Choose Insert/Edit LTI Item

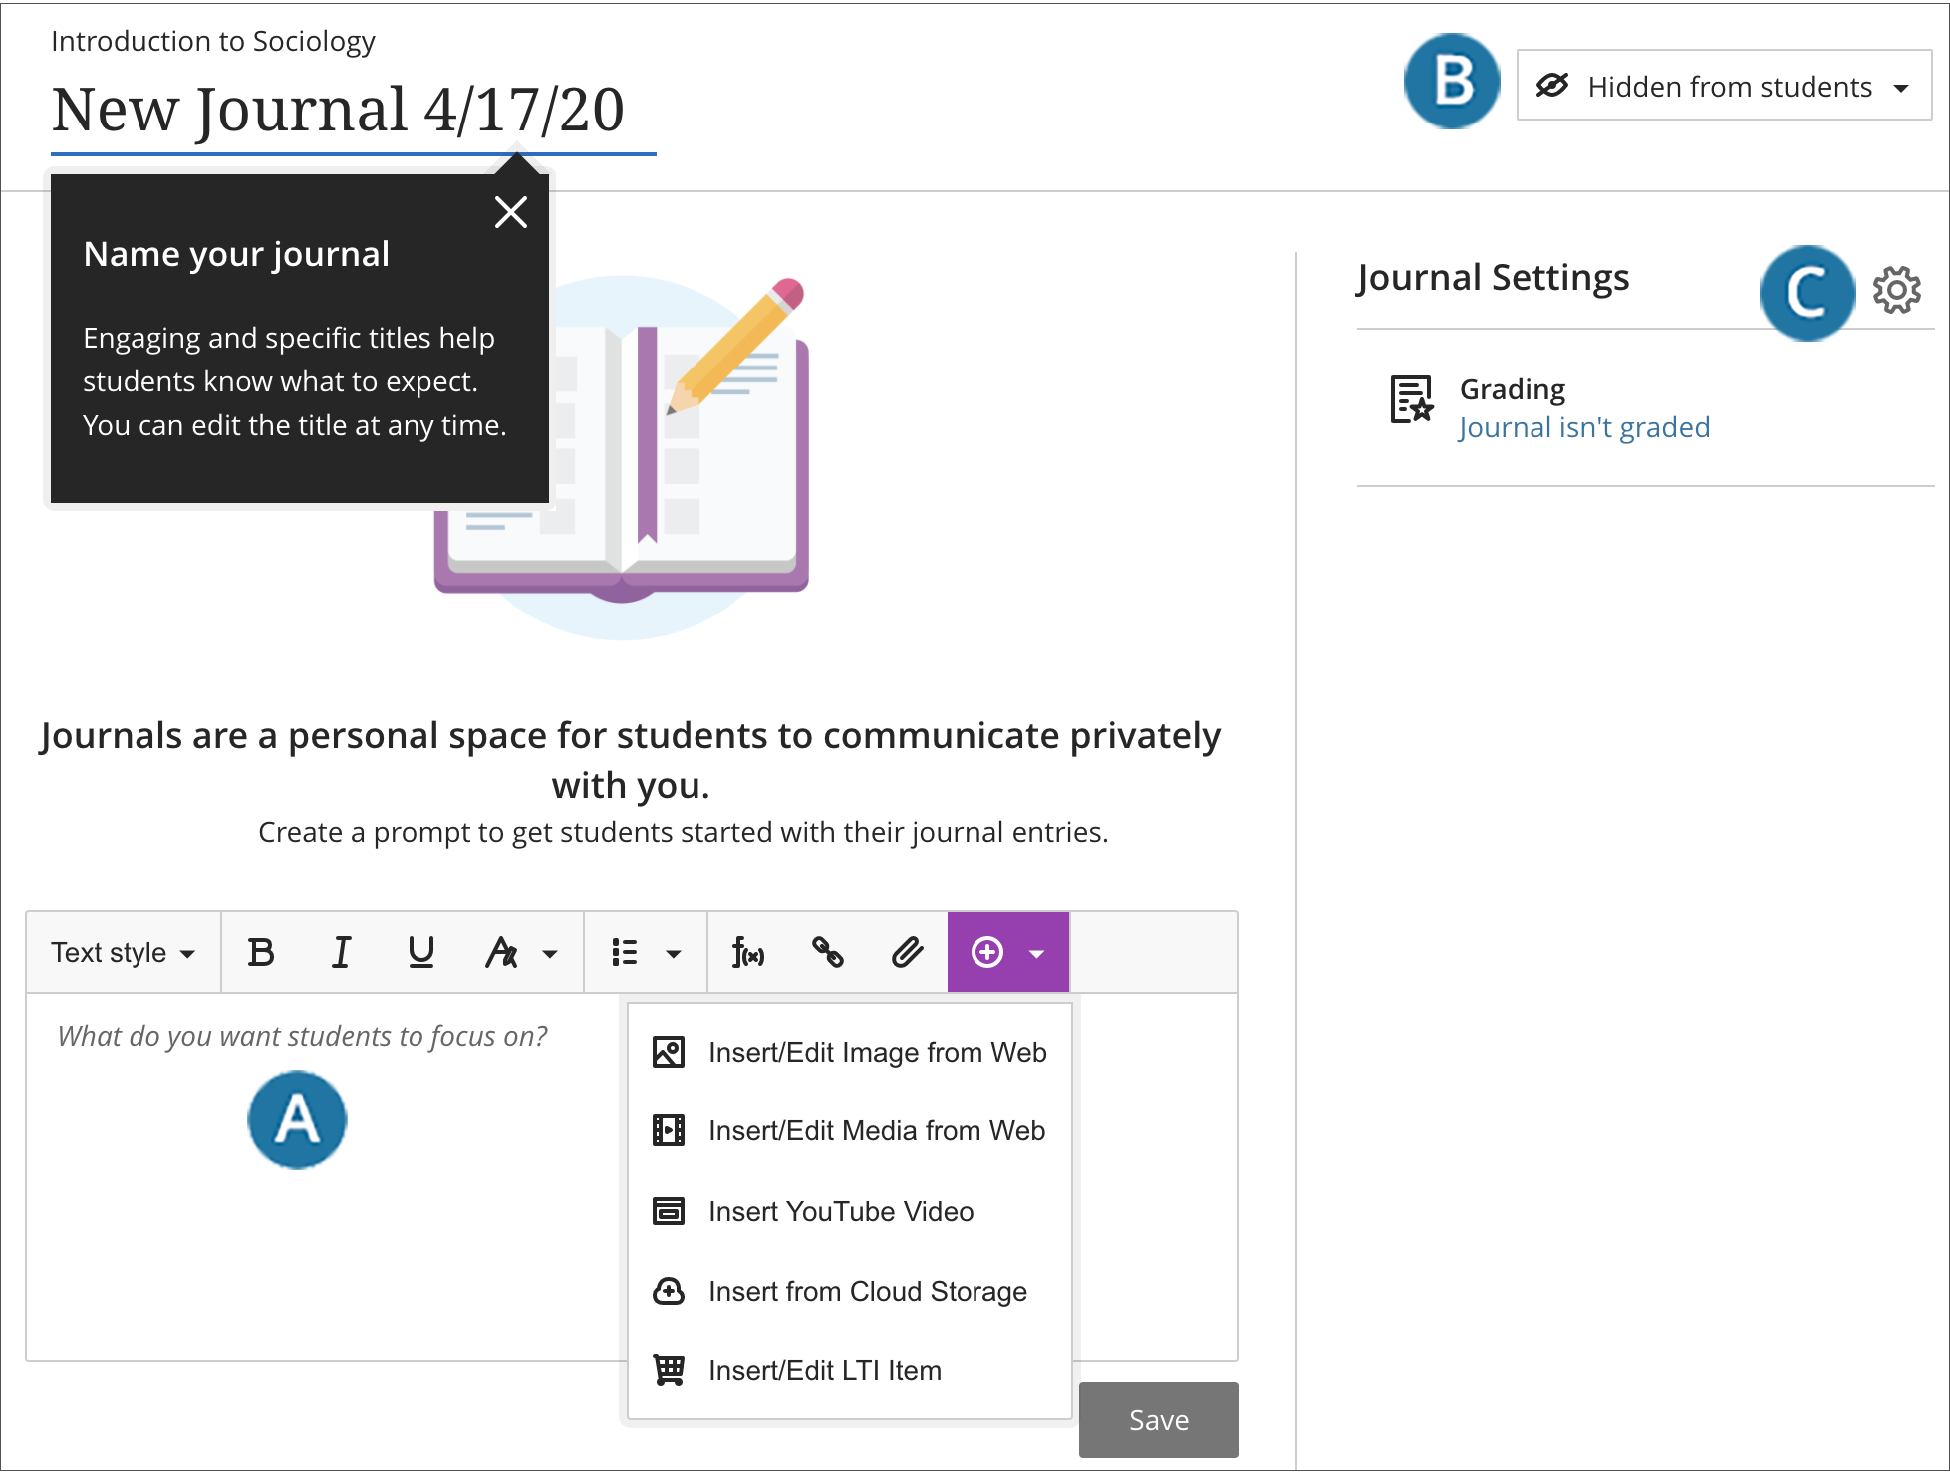850,1370
